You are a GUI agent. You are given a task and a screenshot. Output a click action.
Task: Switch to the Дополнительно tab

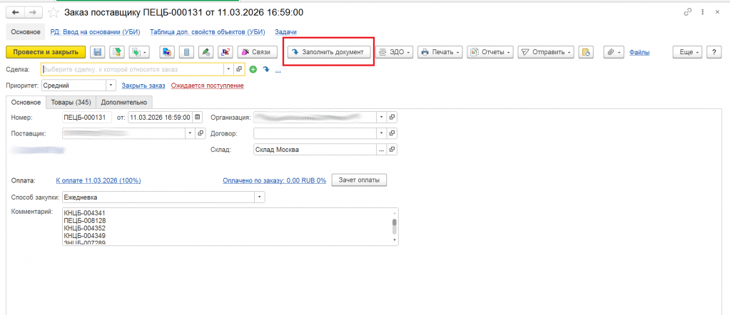[124, 103]
